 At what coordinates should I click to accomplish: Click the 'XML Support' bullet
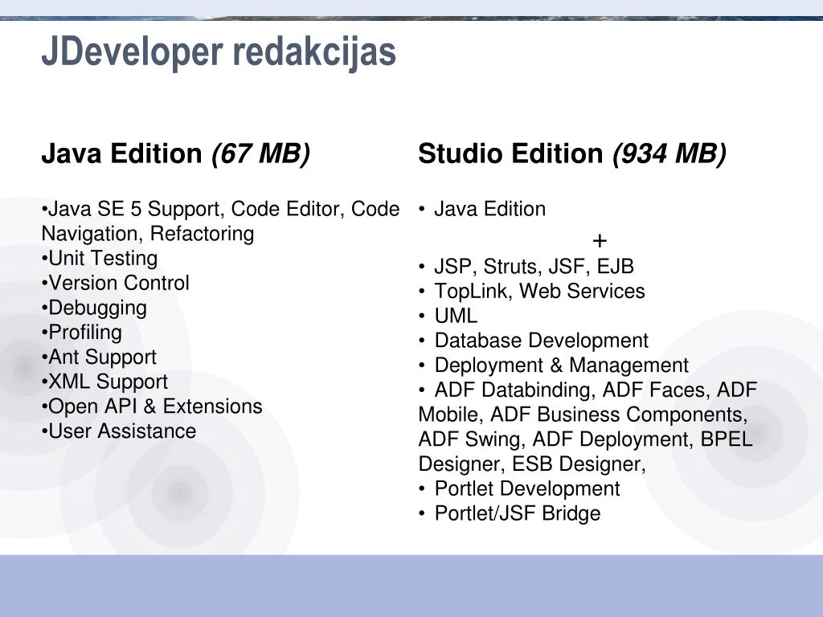coord(105,382)
